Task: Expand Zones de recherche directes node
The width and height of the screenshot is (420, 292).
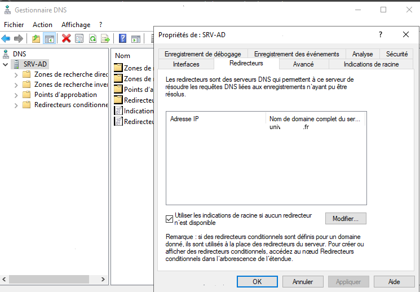Action: pos(16,74)
